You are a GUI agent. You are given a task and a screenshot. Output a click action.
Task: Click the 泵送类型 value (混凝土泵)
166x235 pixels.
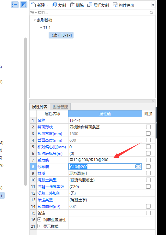[x=78, y=200]
